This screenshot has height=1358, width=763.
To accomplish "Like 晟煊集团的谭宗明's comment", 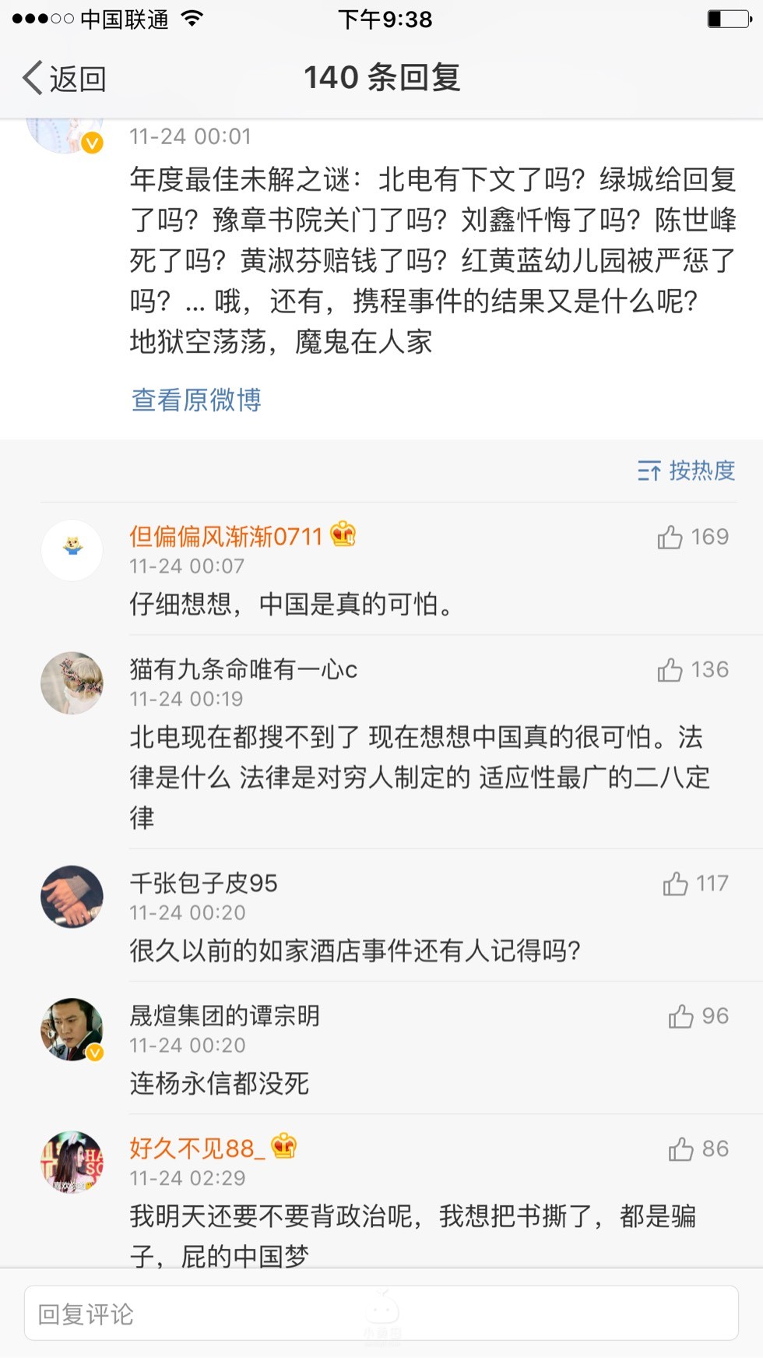I will [x=680, y=1016].
